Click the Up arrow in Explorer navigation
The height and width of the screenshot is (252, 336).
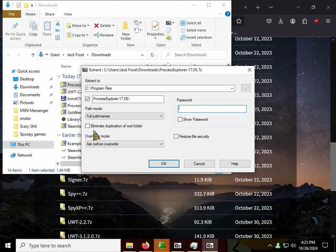pyautogui.click(x=33, y=55)
